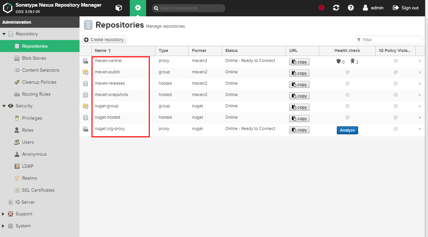Copy URL of nuget-hosted repository
The width and height of the screenshot is (428, 237).
[299, 119]
